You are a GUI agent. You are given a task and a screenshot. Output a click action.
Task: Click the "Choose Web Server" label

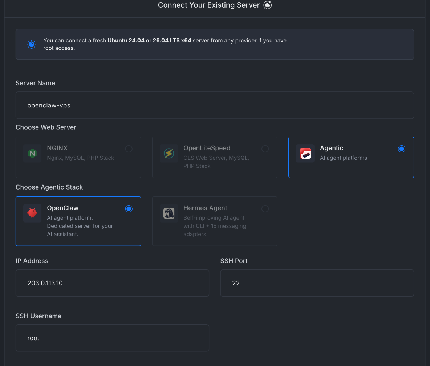coord(46,127)
